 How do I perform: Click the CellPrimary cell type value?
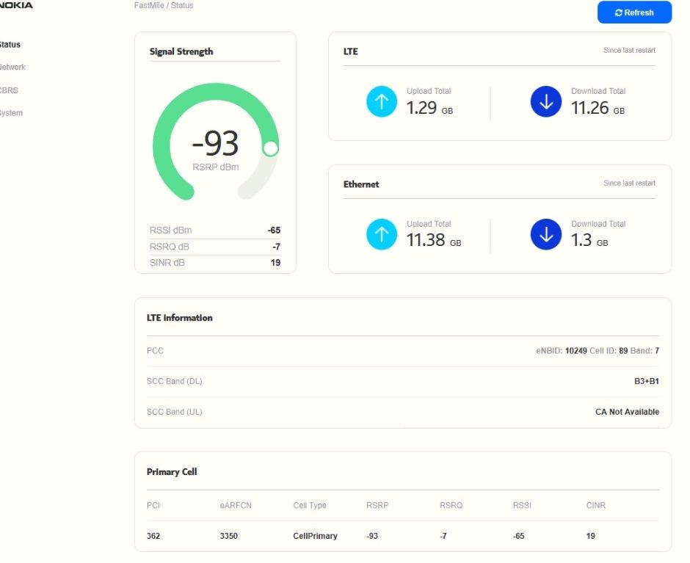pos(315,536)
